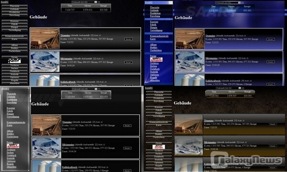Click Bauen button for Siliciummine in silver skin
The height and width of the screenshot is (172, 287).
click(x=127, y=148)
